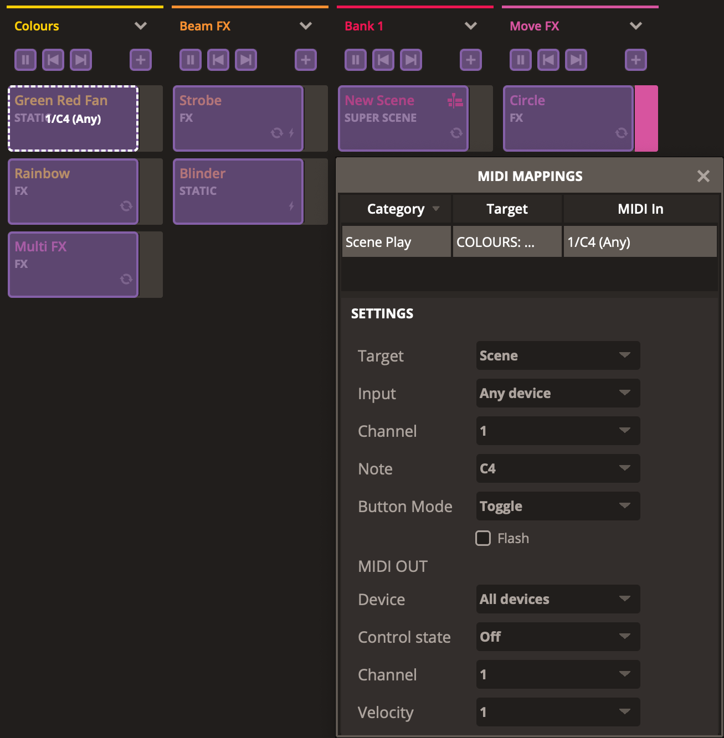Sort mappings by Category column header

click(x=396, y=209)
